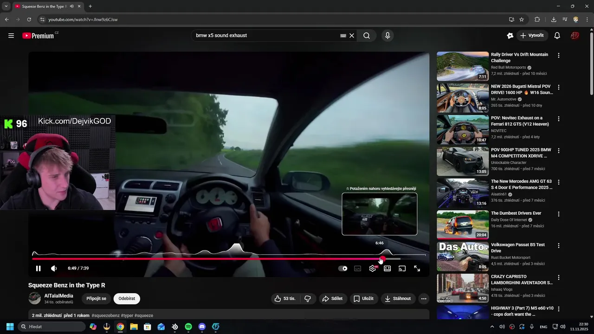This screenshot has width=594, height=334.
Task: Reload the current page
Action: coord(29,19)
